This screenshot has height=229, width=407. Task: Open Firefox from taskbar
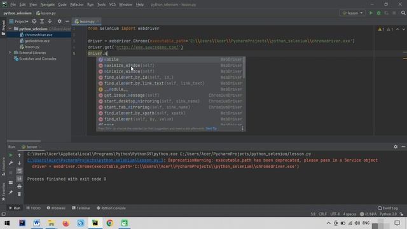(66, 223)
